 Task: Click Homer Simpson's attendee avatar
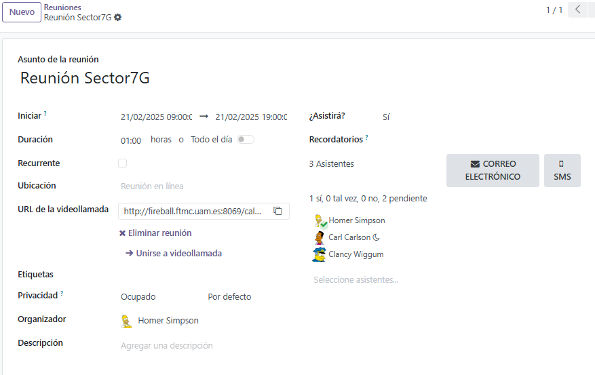320,220
